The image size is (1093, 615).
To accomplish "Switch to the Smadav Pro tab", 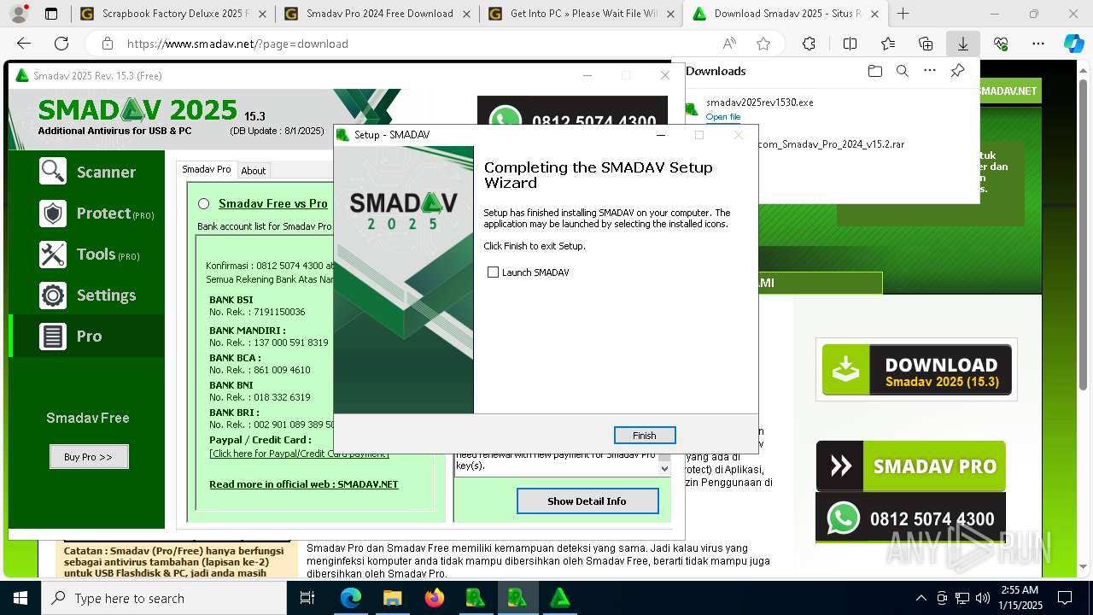I will [x=206, y=169].
